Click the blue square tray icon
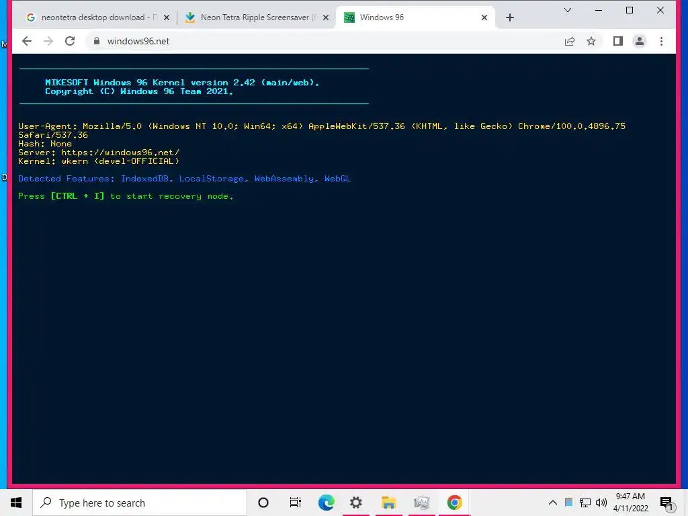The height and width of the screenshot is (516, 688). pos(568,503)
